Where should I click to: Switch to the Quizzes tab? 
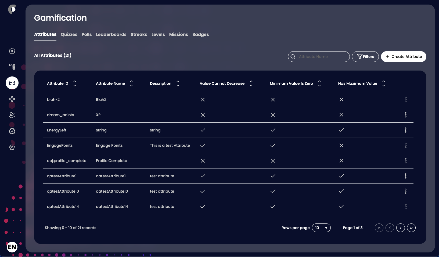point(69,35)
